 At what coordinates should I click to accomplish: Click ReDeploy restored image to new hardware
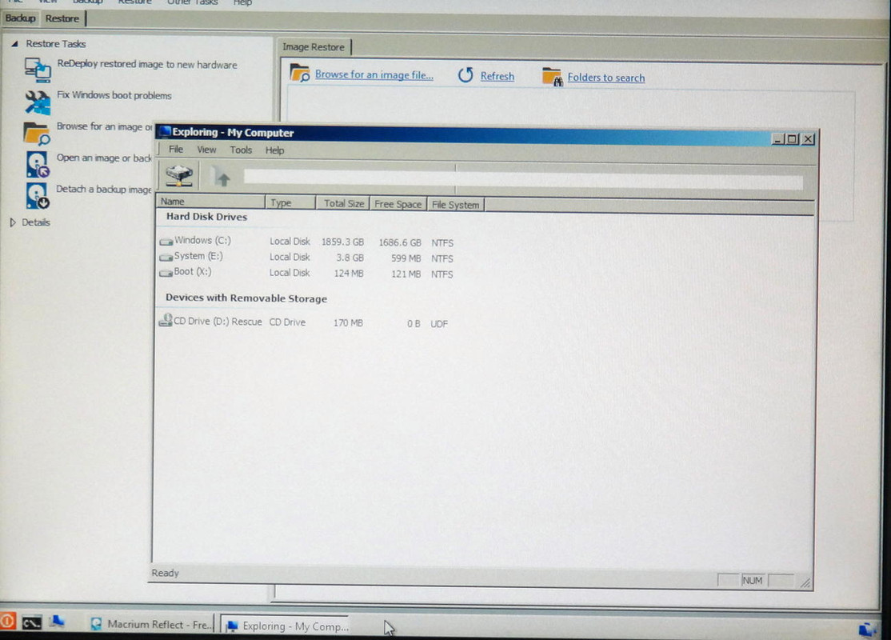coord(147,64)
